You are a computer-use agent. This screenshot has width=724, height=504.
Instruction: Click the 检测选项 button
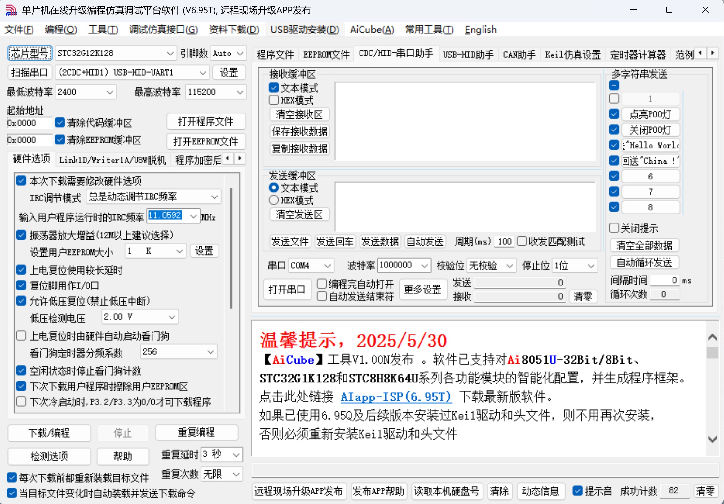(49, 456)
